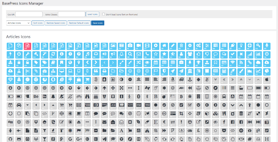Select the Amazon logo icon

(x=173, y=80)
